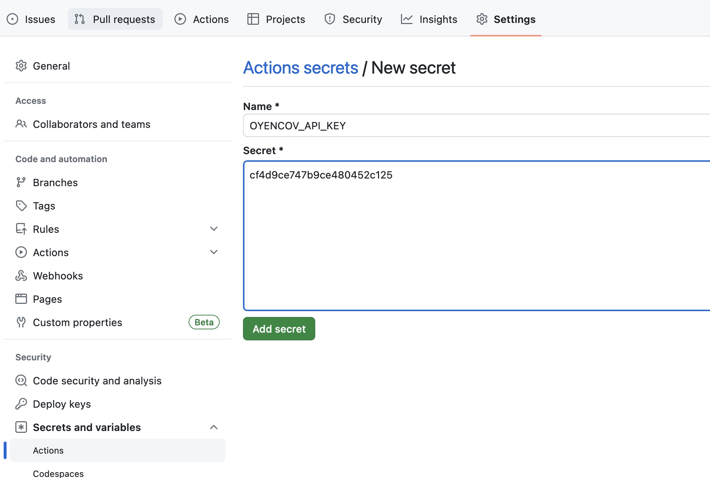This screenshot has width=710, height=478.
Task: Open the Projects tab
Action: pyautogui.click(x=276, y=19)
